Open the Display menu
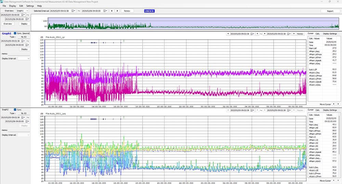 12,6
